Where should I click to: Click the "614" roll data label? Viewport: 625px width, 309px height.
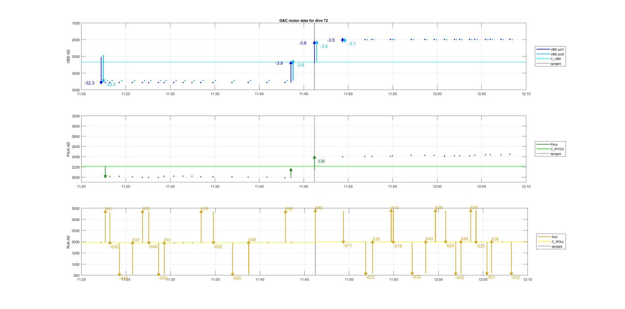coord(395,208)
